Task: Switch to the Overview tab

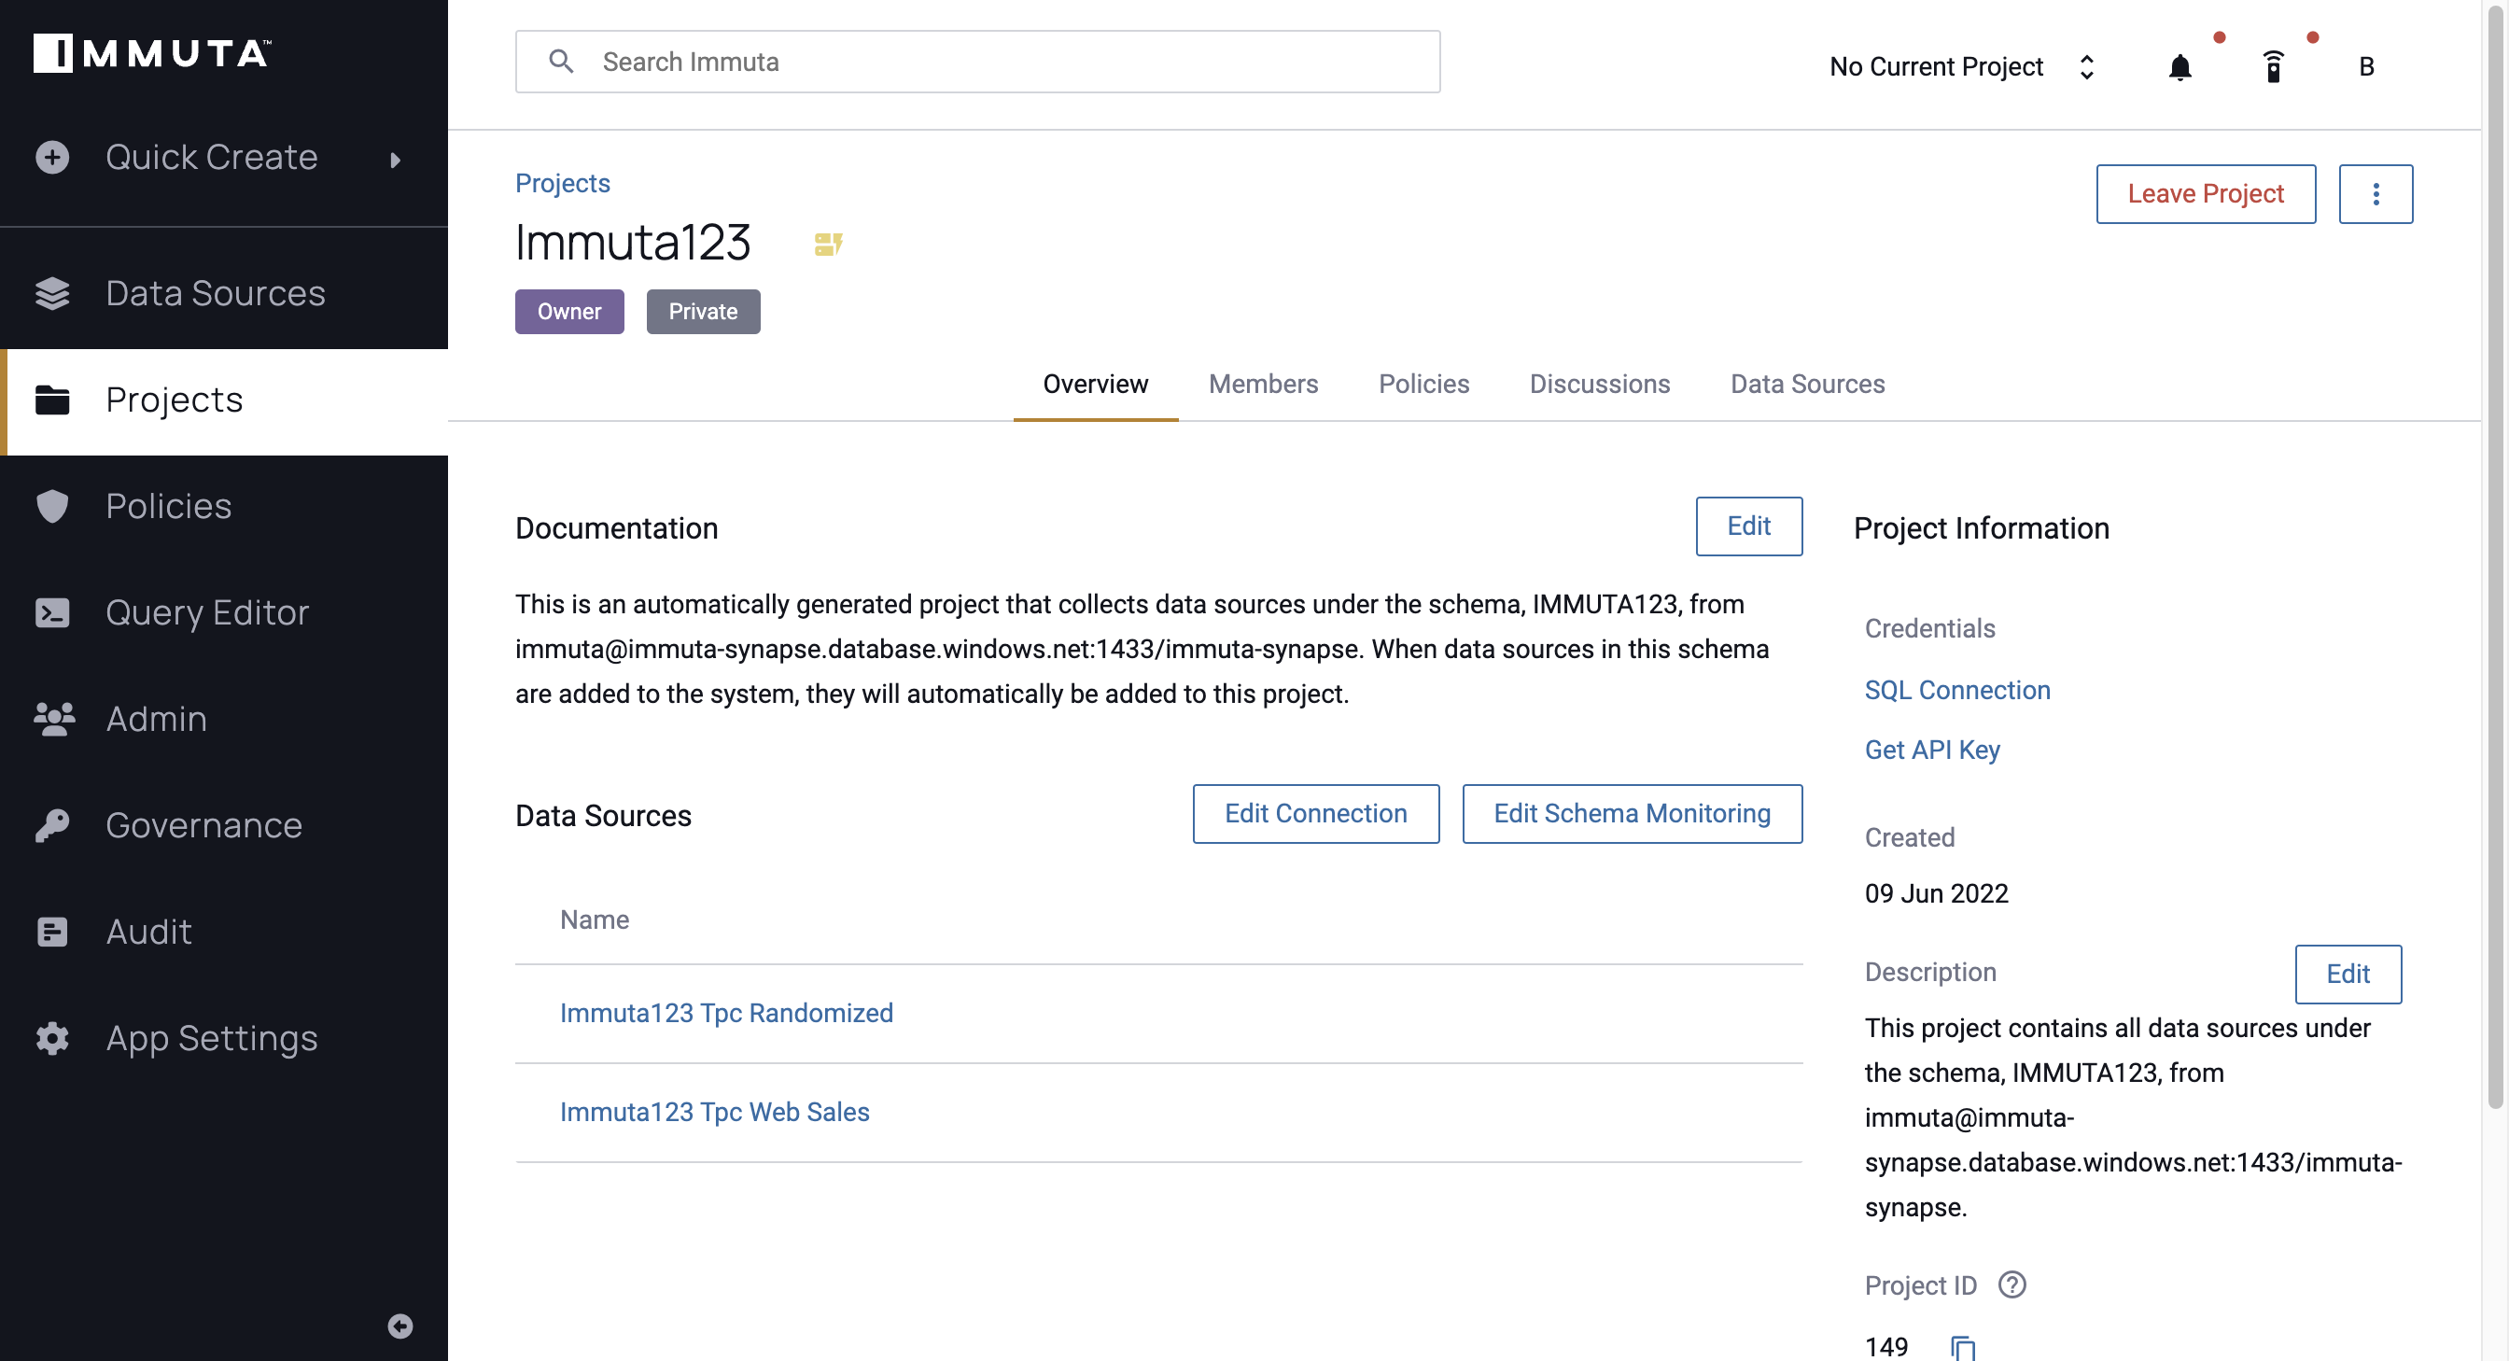Action: pyautogui.click(x=1096, y=385)
